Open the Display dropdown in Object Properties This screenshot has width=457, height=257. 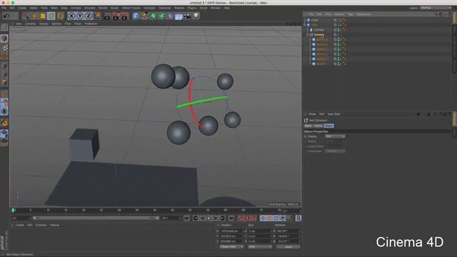pos(335,136)
